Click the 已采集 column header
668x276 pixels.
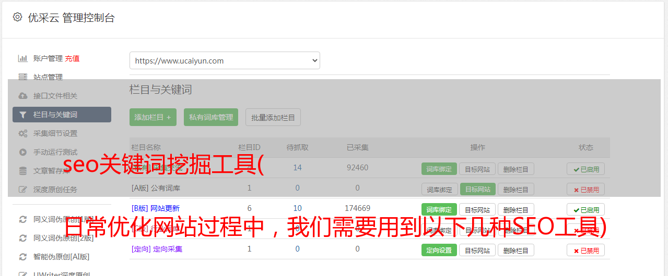point(358,147)
